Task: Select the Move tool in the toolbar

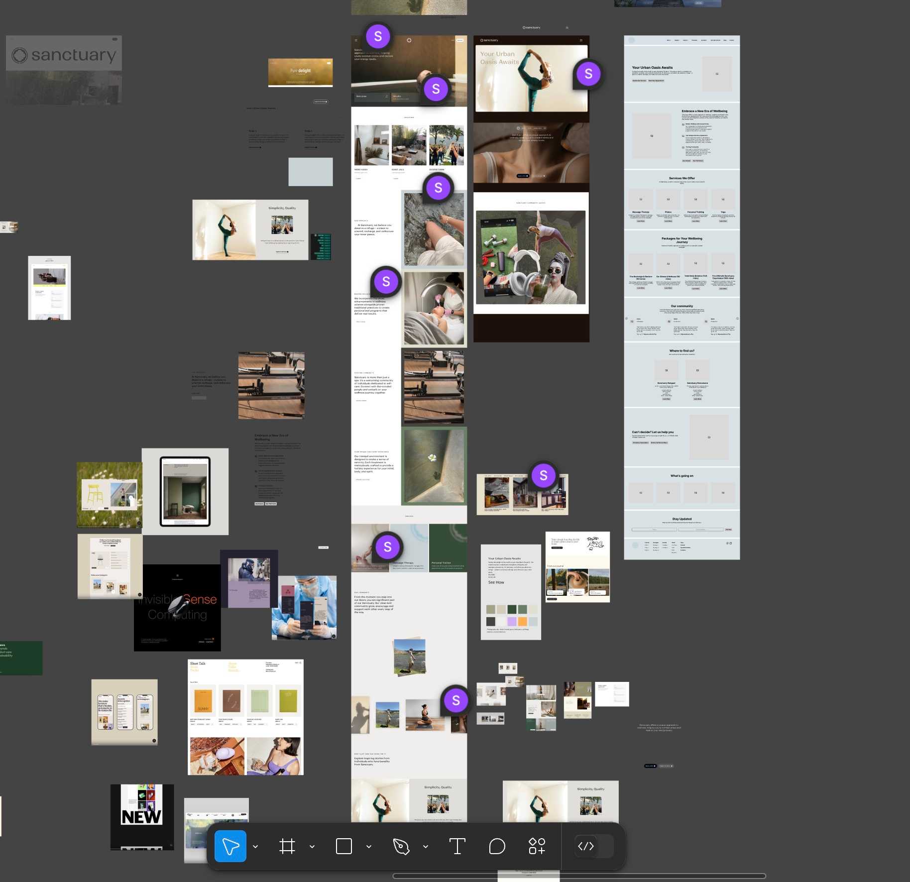Action: click(230, 846)
